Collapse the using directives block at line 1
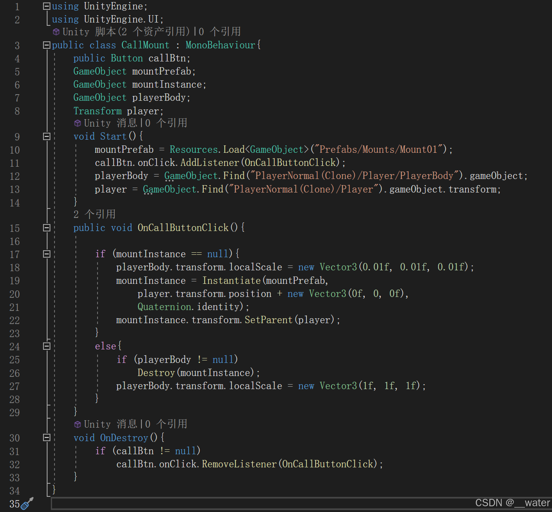The width and height of the screenshot is (552, 512). coord(47,7)
